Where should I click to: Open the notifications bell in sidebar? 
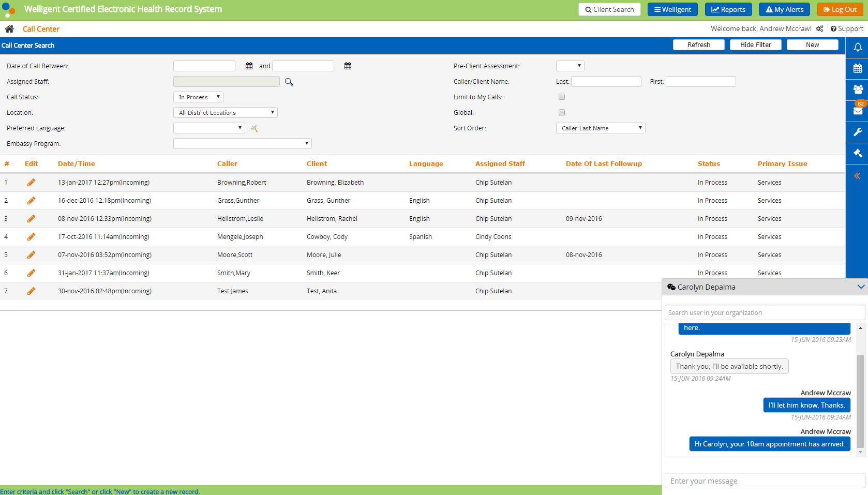tap(857, 47)
